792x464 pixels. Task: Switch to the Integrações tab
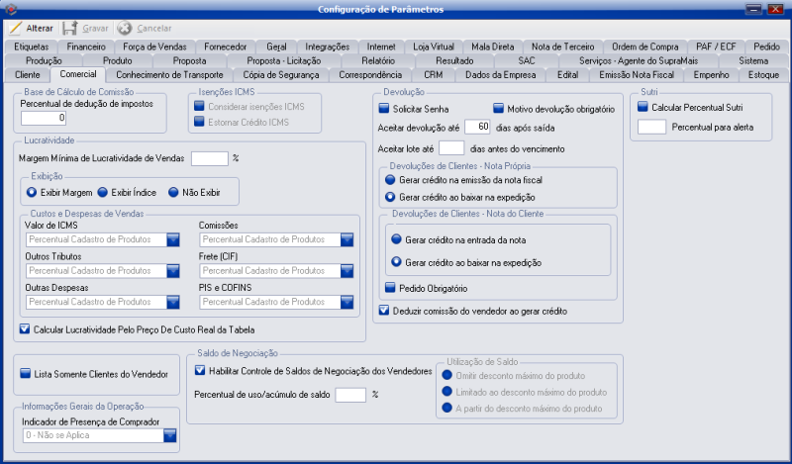(328, 46)
